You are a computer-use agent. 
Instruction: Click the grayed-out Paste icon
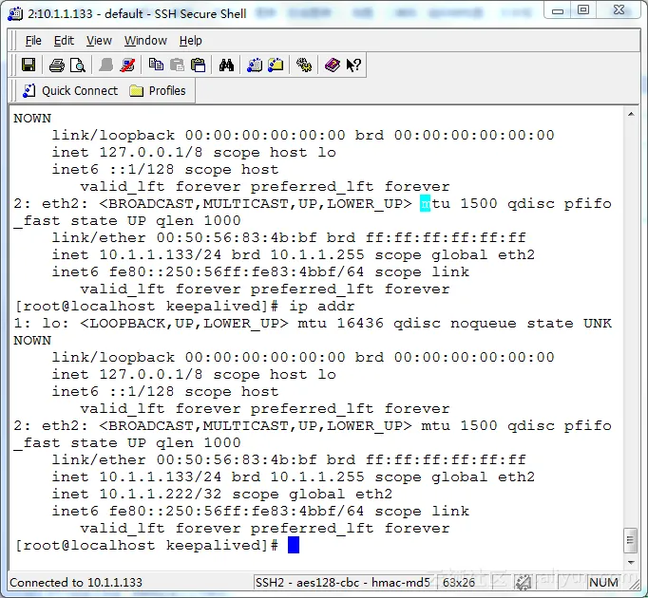click(178, 65)
